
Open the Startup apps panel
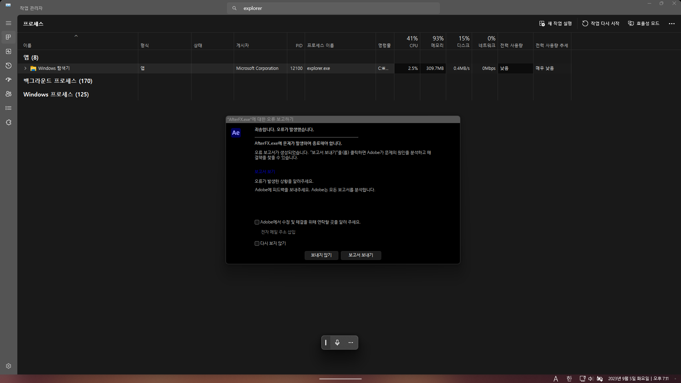click(x=8, y=79)
